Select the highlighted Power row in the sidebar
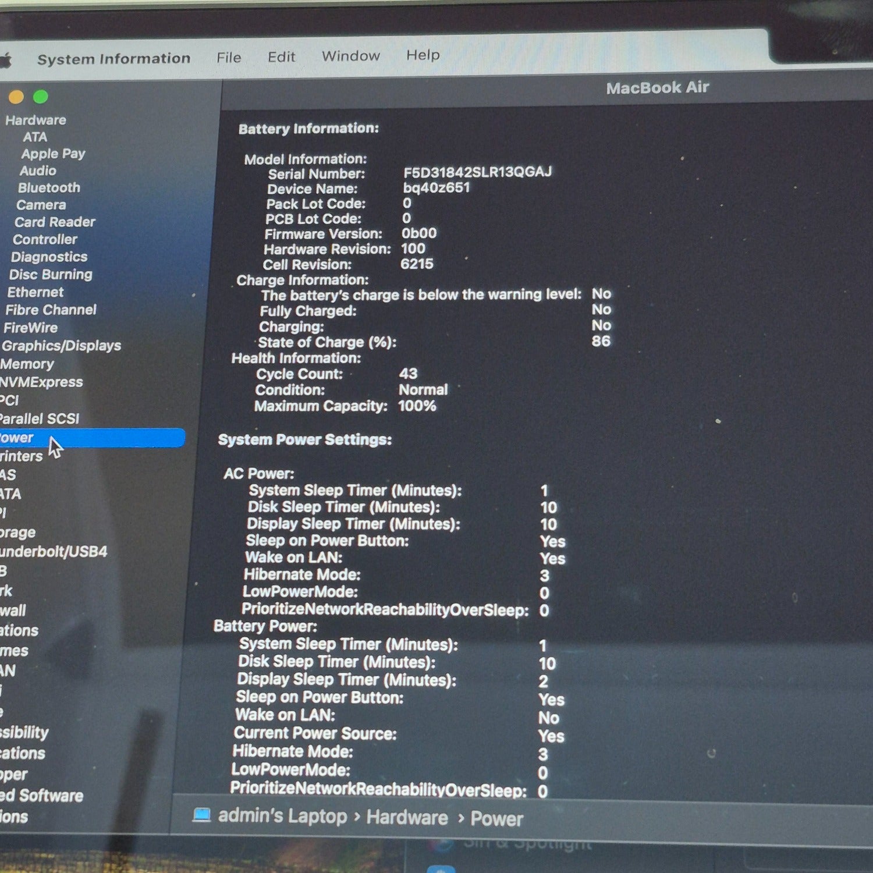873x873 pixels. tap(93, 438)
